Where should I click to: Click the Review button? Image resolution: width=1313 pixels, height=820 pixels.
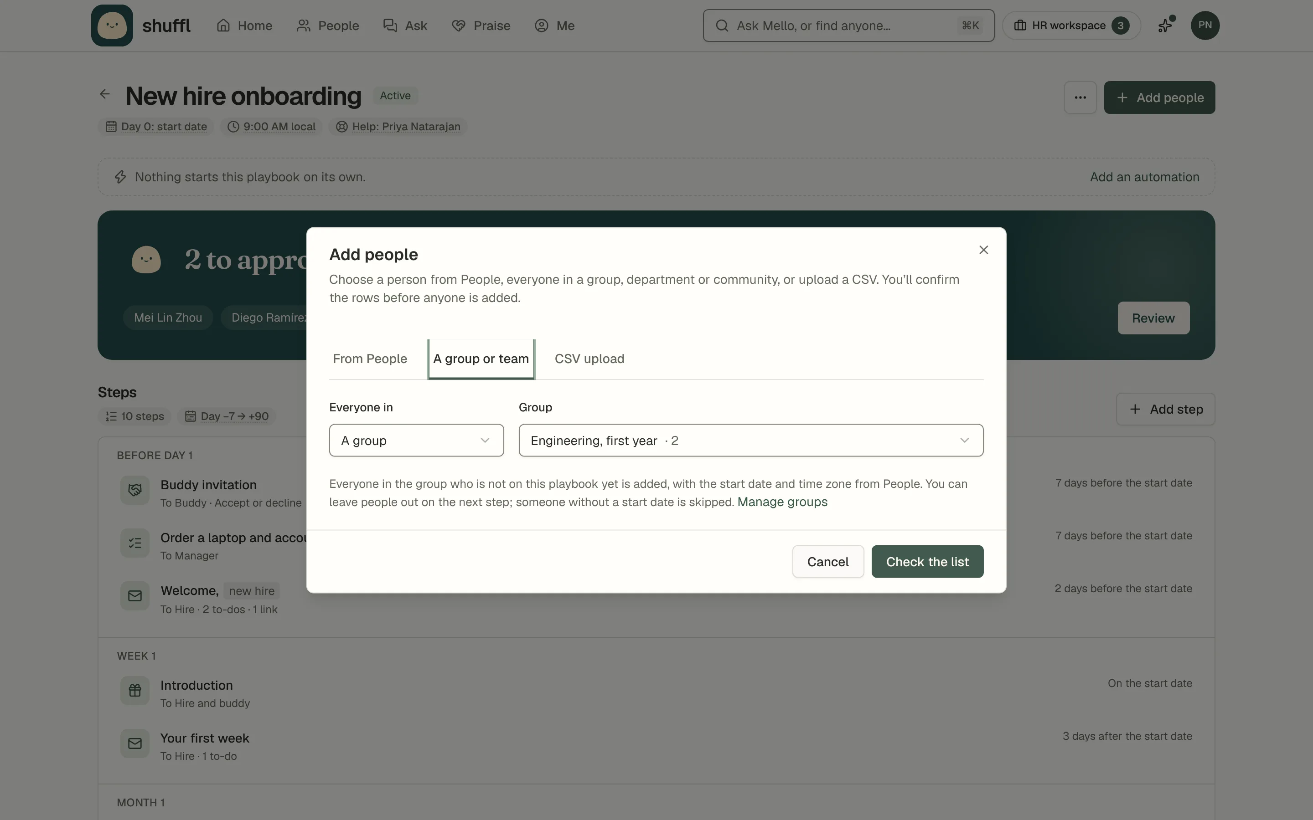[x=1153, y=318]
